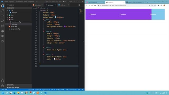Screen dimensions: 169x95
Task: Click the feedback icon in status bar
Action: tap(79, 90)
